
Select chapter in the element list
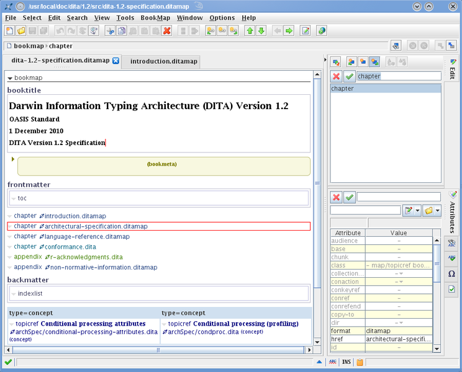pos(386,89)
